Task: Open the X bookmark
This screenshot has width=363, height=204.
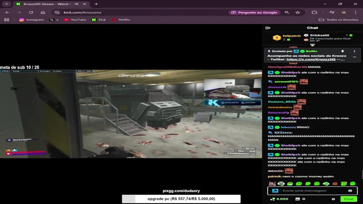Action: pos(54,20)
